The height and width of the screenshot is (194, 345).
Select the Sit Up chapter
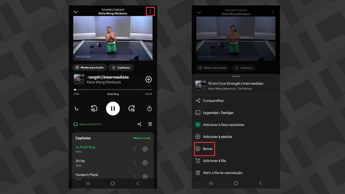80,163
